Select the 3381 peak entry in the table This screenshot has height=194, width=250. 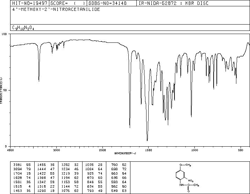click(22, 165)
